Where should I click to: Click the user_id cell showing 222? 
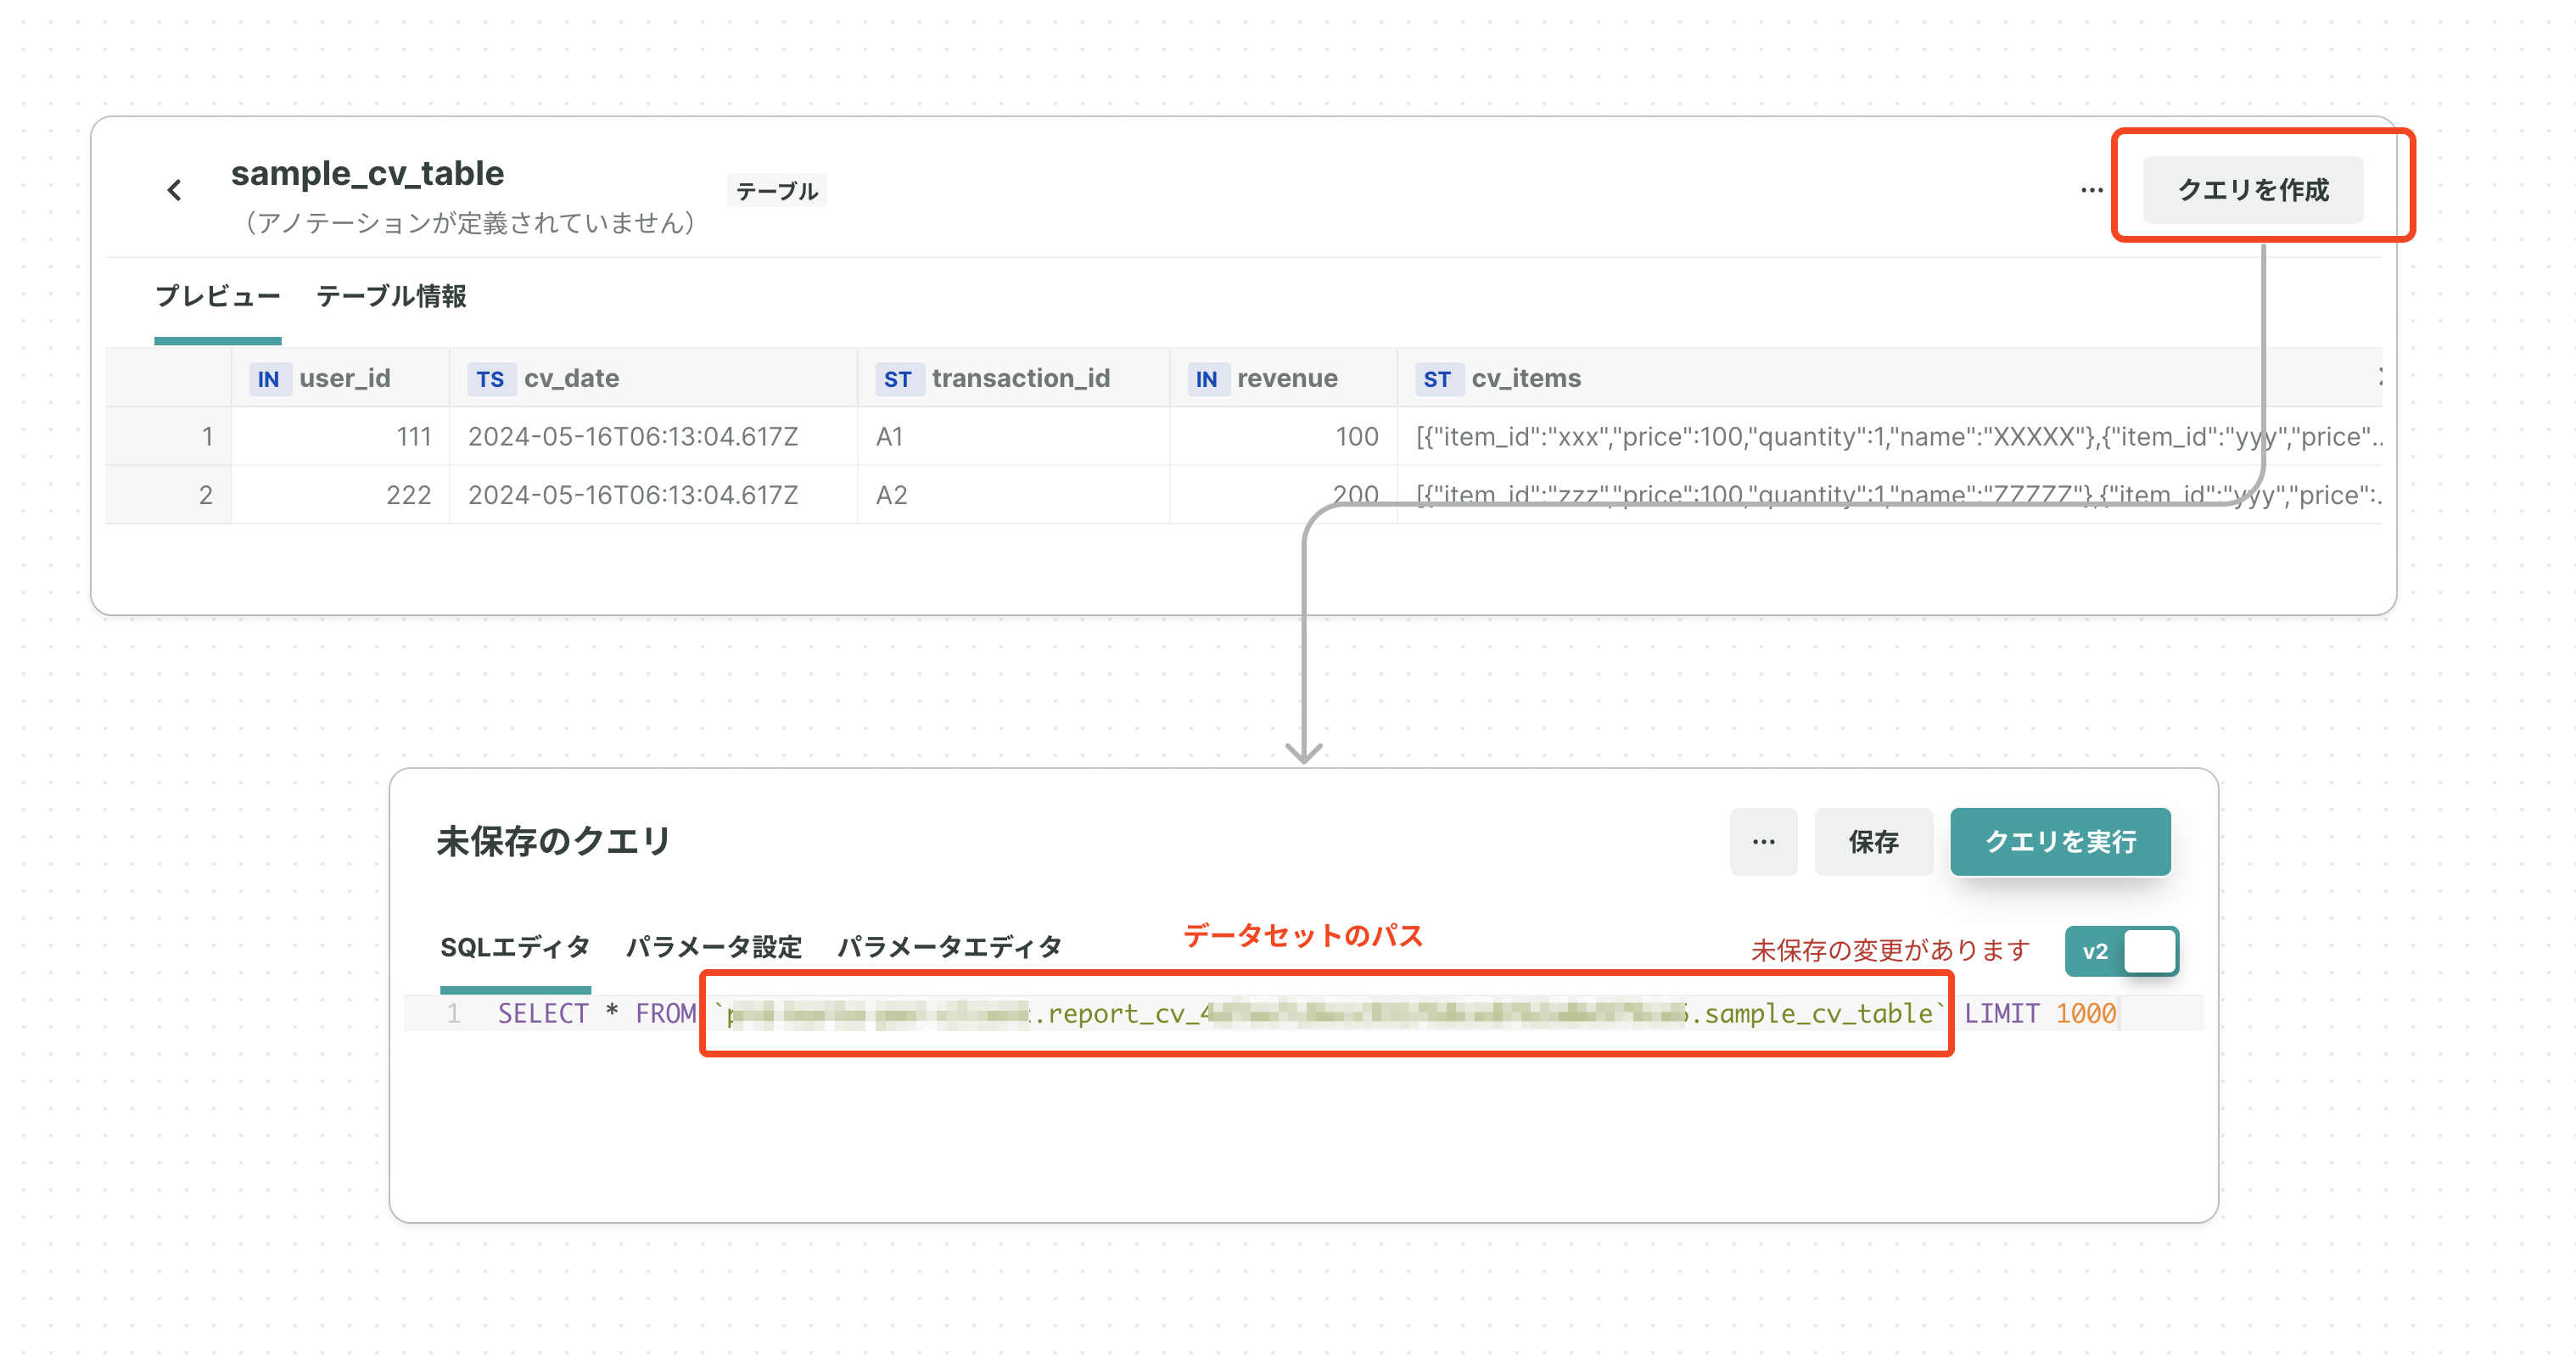[x=341, y=495]
